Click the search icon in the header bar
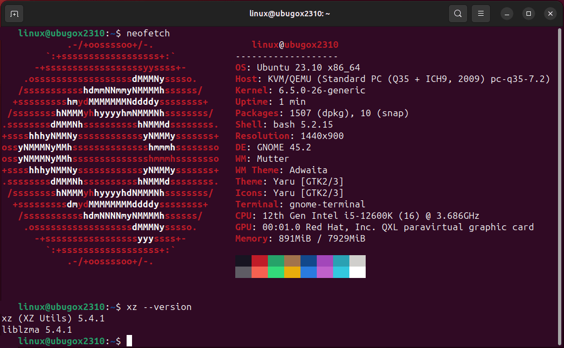564x348 pixels. pyautogui.click(x=458, y=14)
